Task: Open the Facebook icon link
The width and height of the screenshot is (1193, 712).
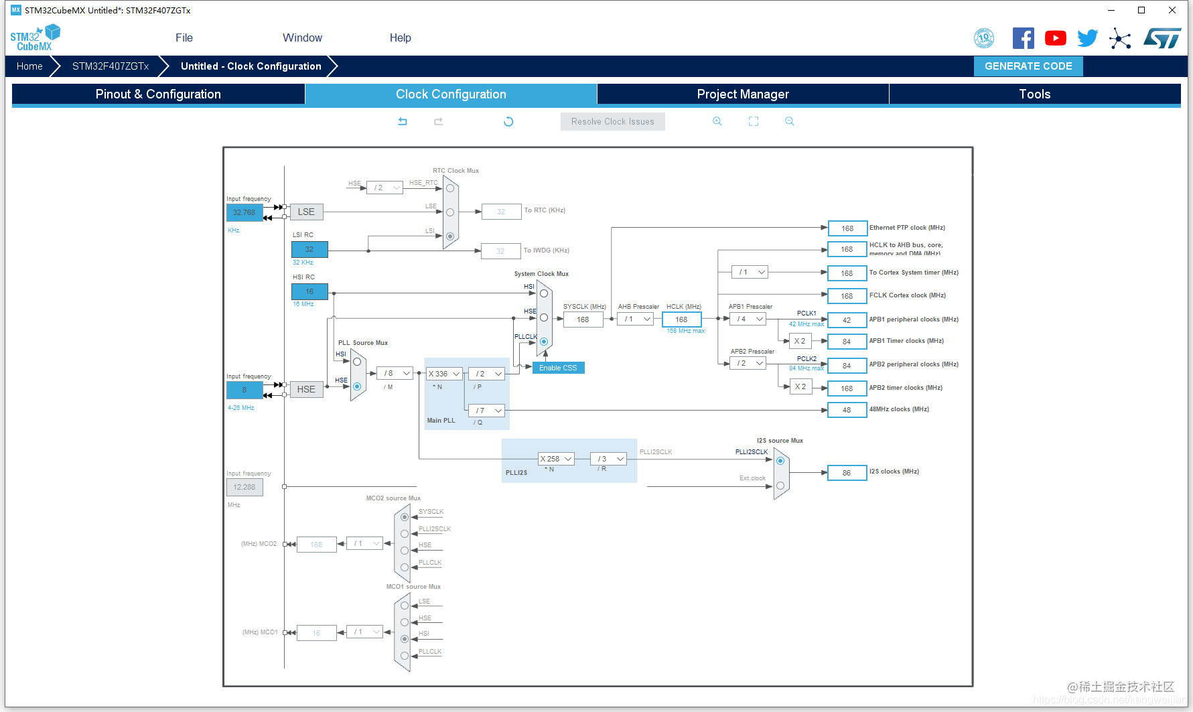Action: pyautogui.click(x=1023, y=38)
